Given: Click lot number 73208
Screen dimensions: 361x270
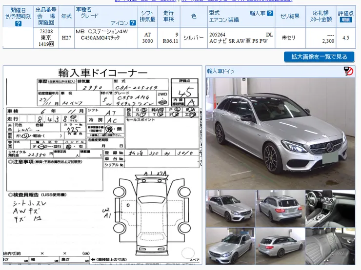Looking at the screenshot, I should (x=46, y=32).
